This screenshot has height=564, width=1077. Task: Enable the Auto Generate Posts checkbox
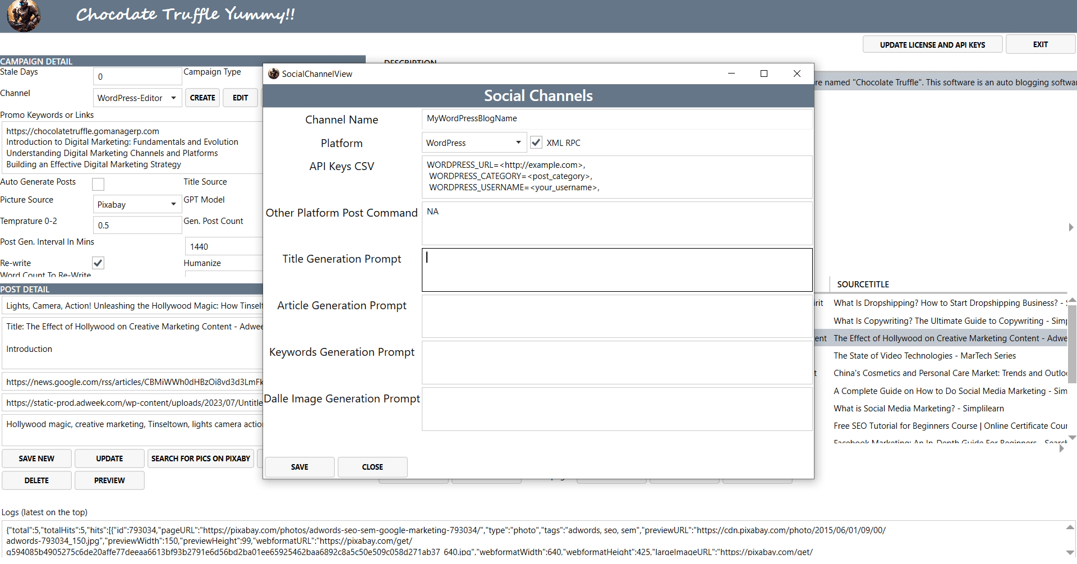(x=98, y=184)
